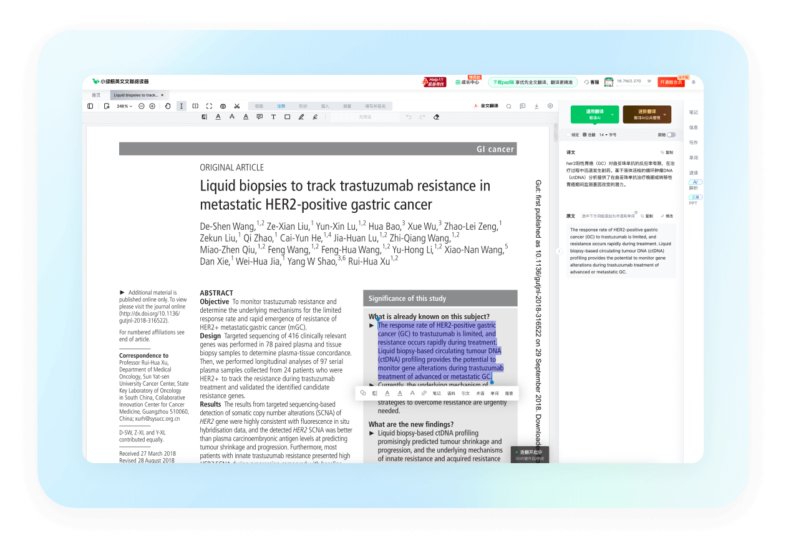This screenshot has height=553, width=786.
Task: Select the text box T tool
Action: [x=273, y=117]
